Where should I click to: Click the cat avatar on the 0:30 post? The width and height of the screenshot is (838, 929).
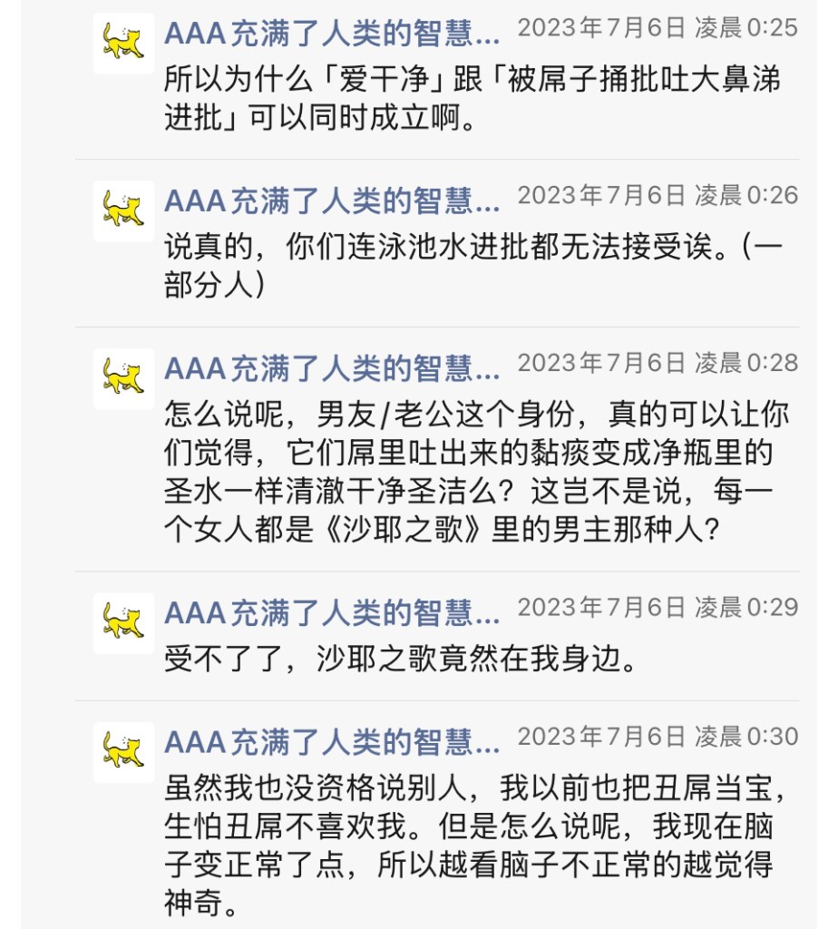123,752
